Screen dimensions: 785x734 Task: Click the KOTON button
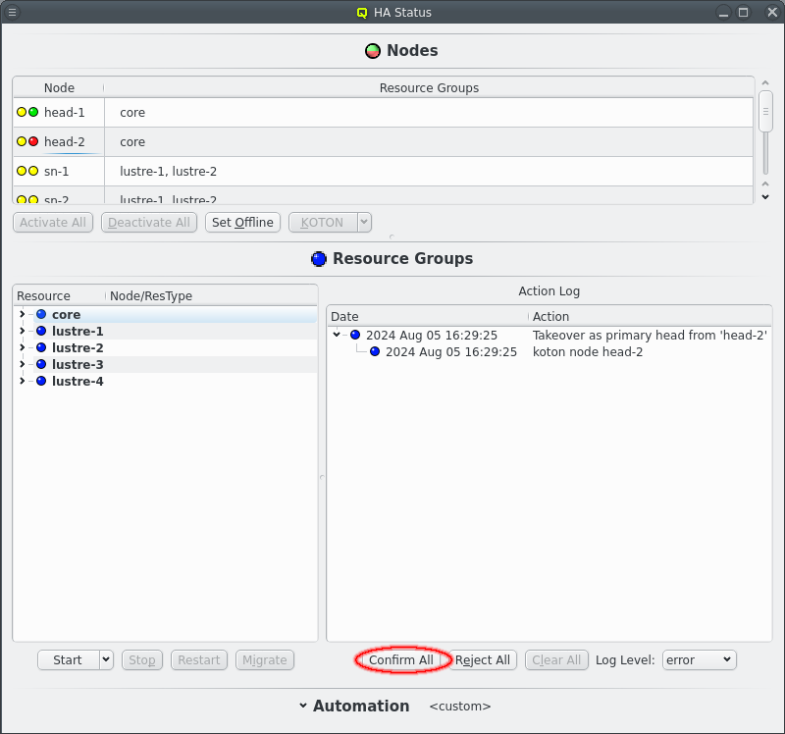(x=324, y=223)
